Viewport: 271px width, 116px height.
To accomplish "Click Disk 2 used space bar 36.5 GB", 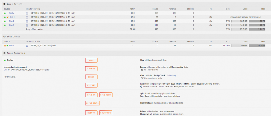I will point(239,21).
